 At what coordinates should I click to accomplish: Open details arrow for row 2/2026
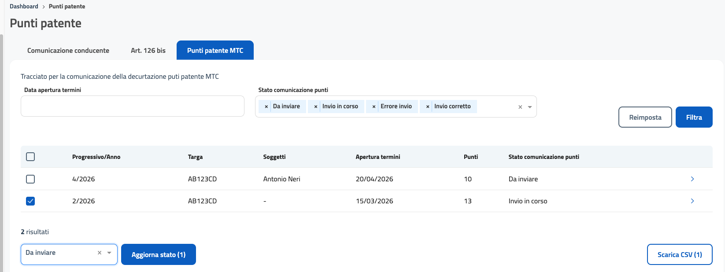(x=692, y=201)
